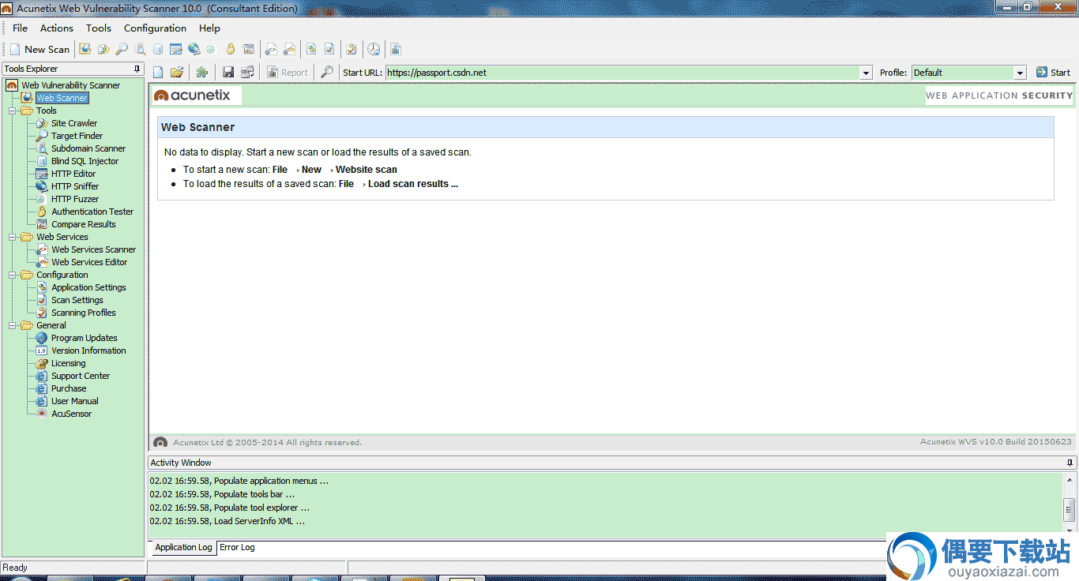Image resolution: width=1079 pixels, height=581 pixels.
Task: Select HTTP Sniffer in Tools Explorer tree
Action: [x=75, y=186]
